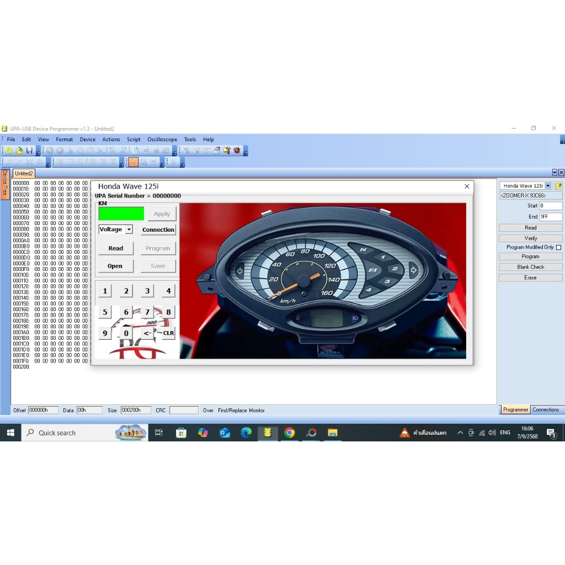Click the Save floppy disk toolbar icon
This screenshot has width=565, height=565.
click(29, 151)
